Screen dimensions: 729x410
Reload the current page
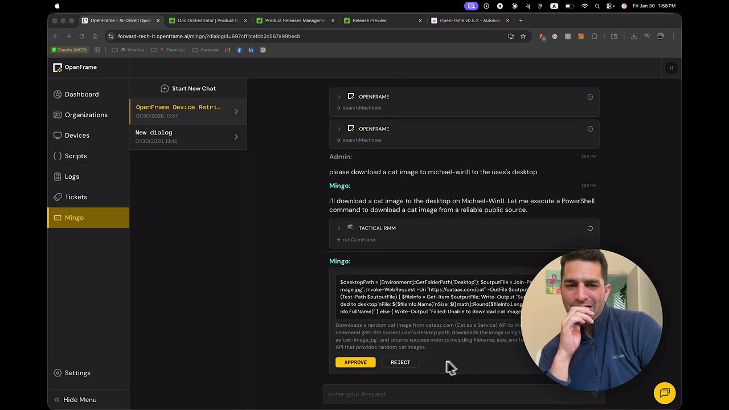click(x=82, y=36)
